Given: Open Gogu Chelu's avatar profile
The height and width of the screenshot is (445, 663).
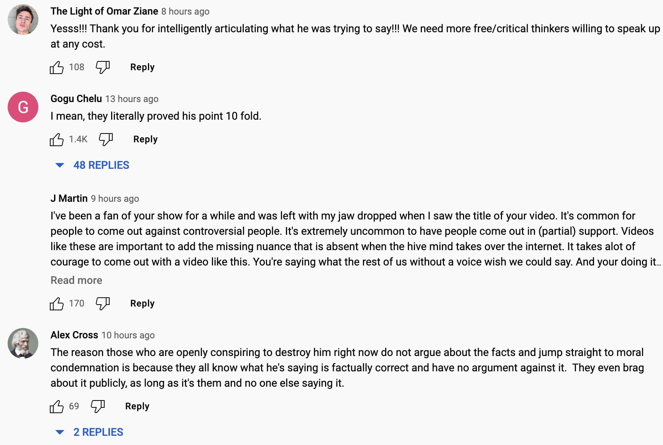Looking at the screenshot, I should point(23,107).
